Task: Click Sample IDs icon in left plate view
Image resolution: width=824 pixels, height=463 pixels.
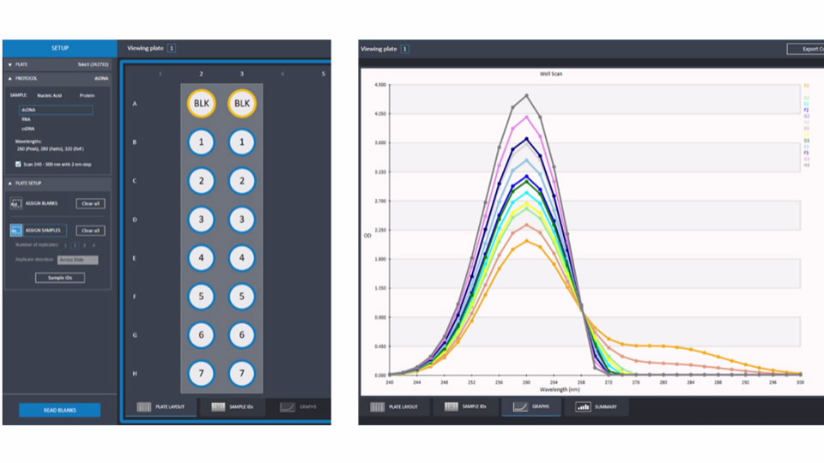Action: tap(218, 407)
